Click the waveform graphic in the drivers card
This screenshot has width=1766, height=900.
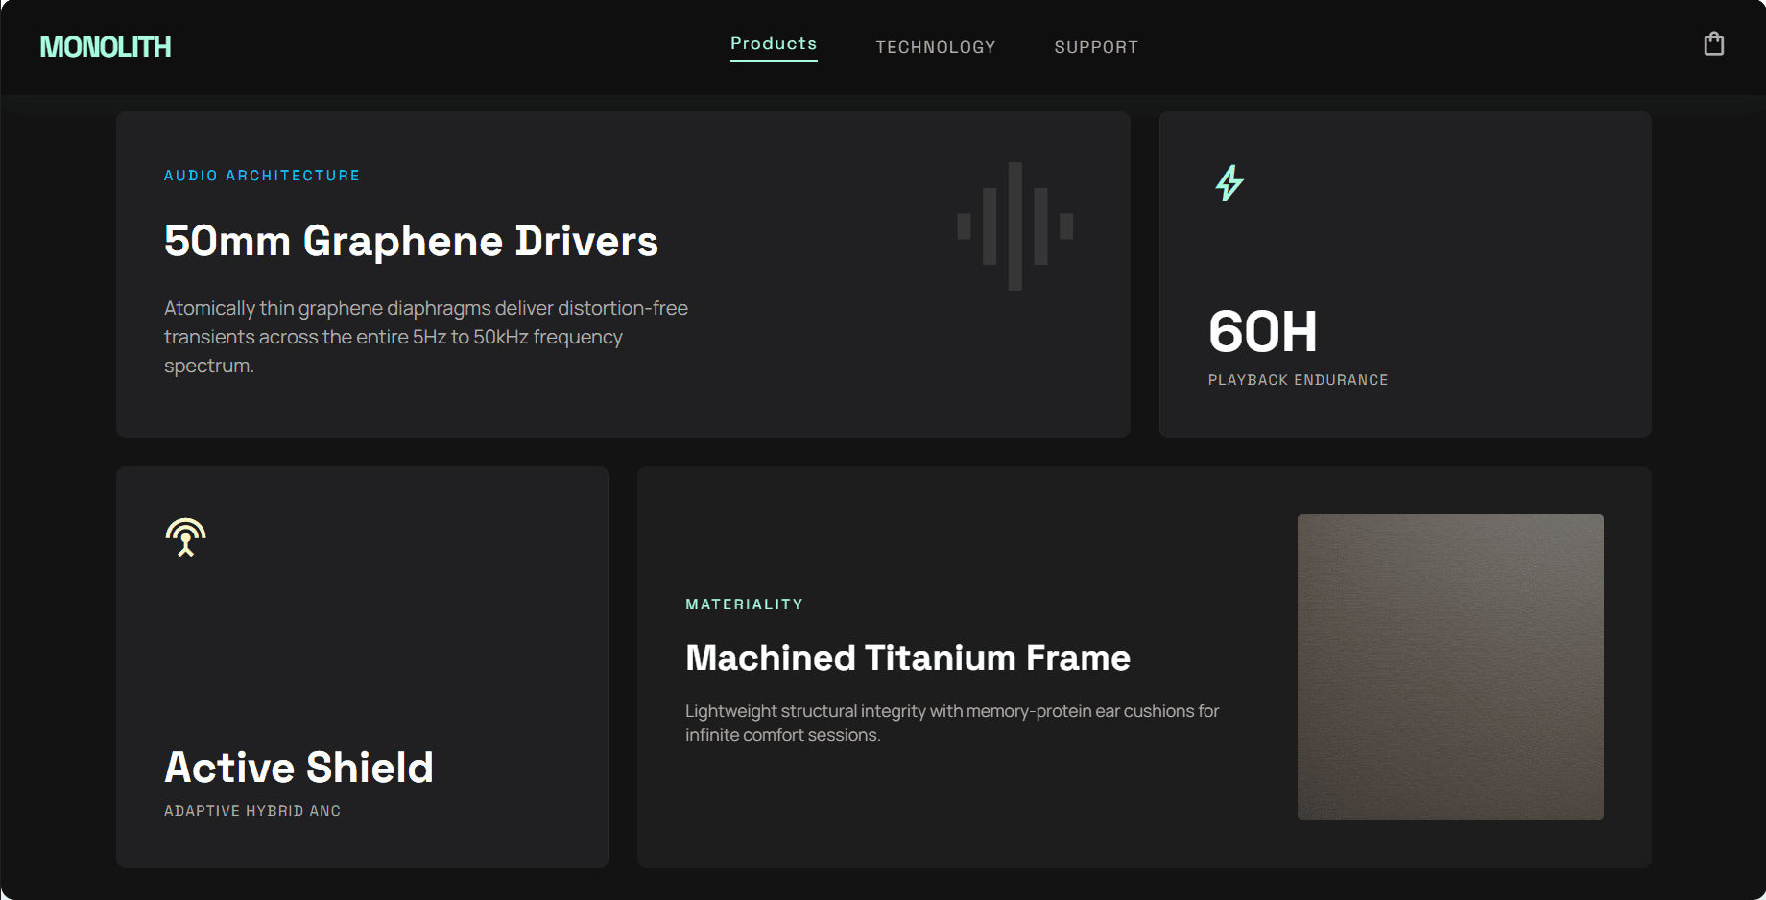(x=1014, y=225)
